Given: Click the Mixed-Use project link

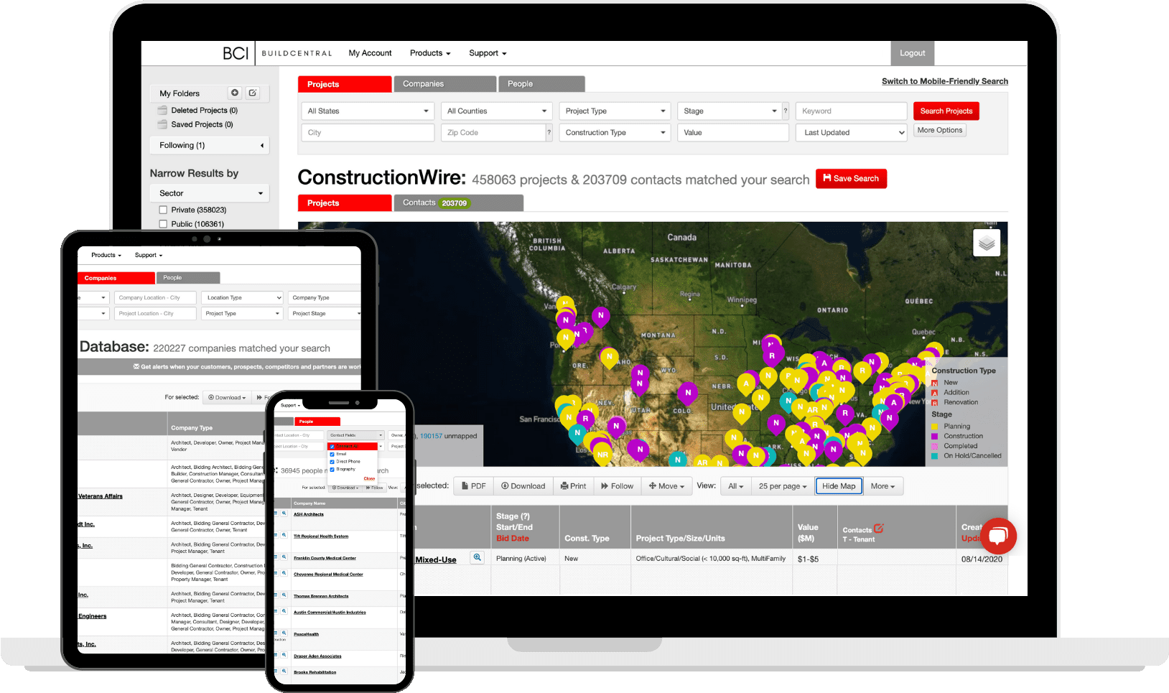Looking at the screenshot, I should click(436, 559).
